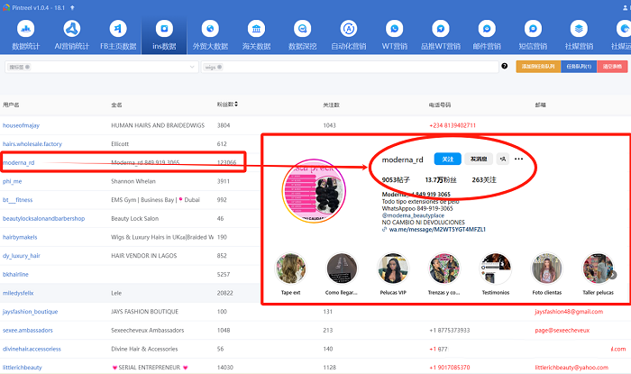
Task: Open the littlerichbeauty username link
Action: coord(23,368)
